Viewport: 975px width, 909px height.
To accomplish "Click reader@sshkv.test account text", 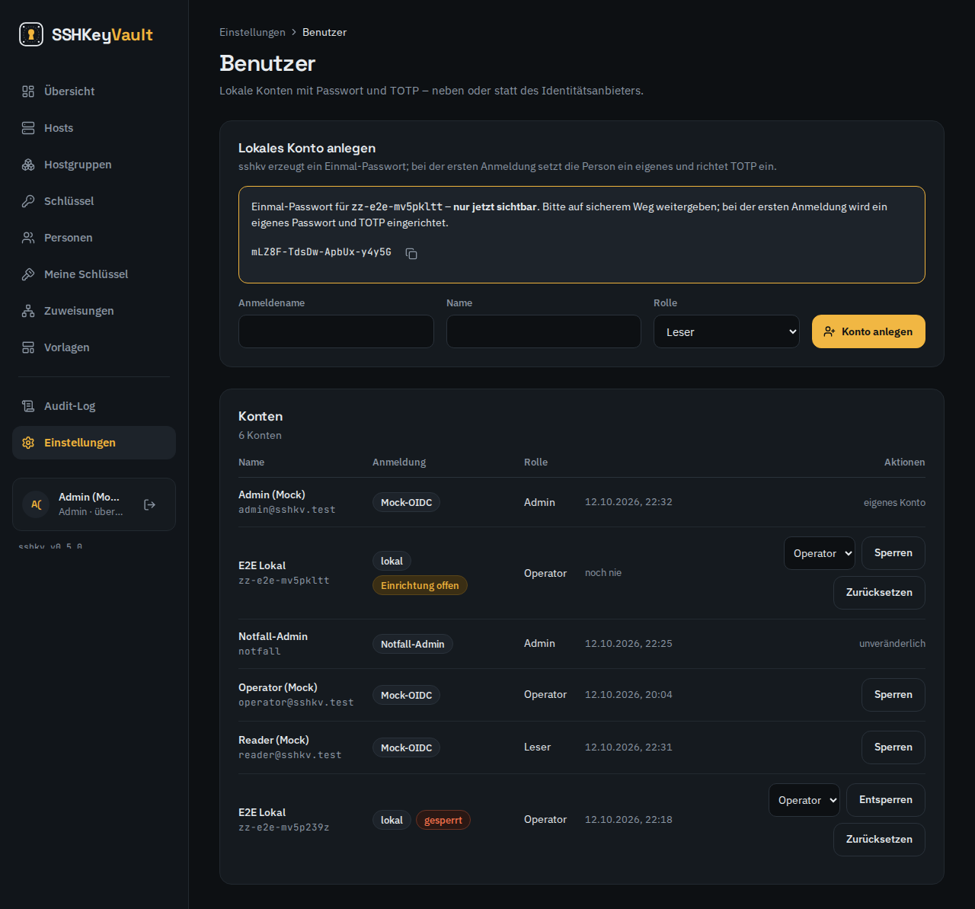I will pyautogui.click(x=290, y=755).
